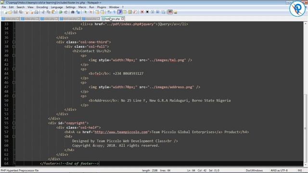Collapse the h4 fold at line 58
This screenshot has width=308, height=173.
[x=13, y=136]
